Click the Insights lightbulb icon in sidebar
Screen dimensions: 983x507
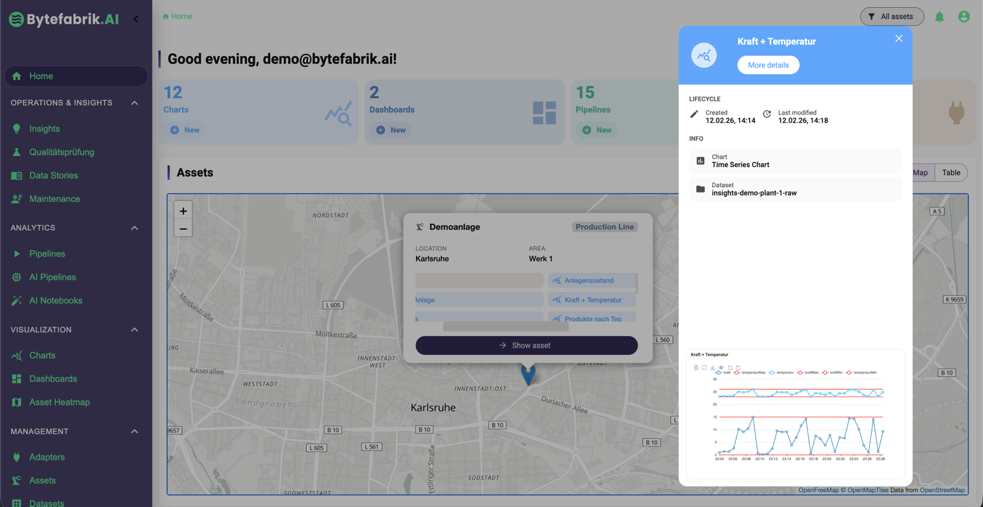(x=17, y=129)
